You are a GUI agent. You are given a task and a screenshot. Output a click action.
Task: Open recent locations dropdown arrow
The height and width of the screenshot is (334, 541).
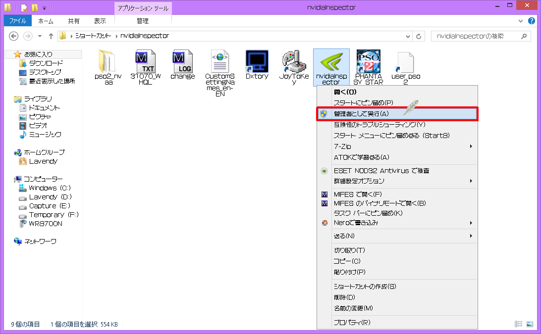coord(40,36)
